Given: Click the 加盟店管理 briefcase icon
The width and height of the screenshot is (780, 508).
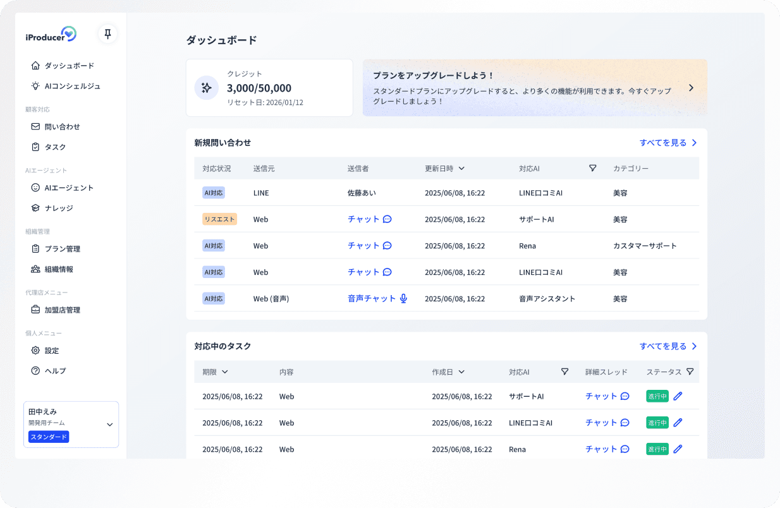Looking at the screenshot, I should [35, 310].
